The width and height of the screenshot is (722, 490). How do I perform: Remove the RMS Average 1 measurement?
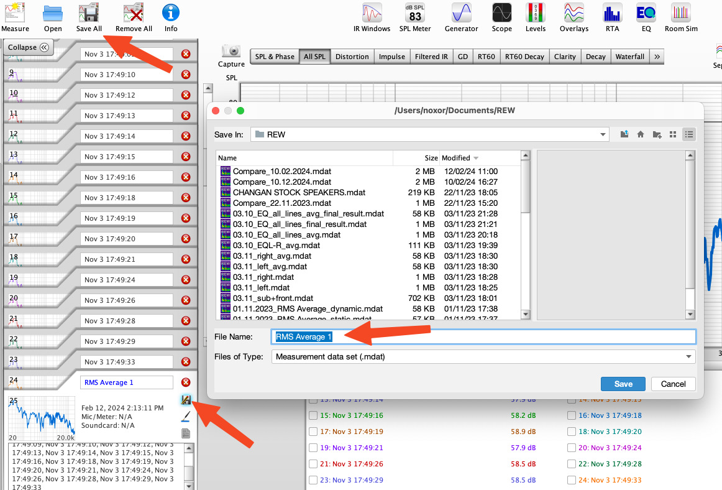[x=186, y=382]
